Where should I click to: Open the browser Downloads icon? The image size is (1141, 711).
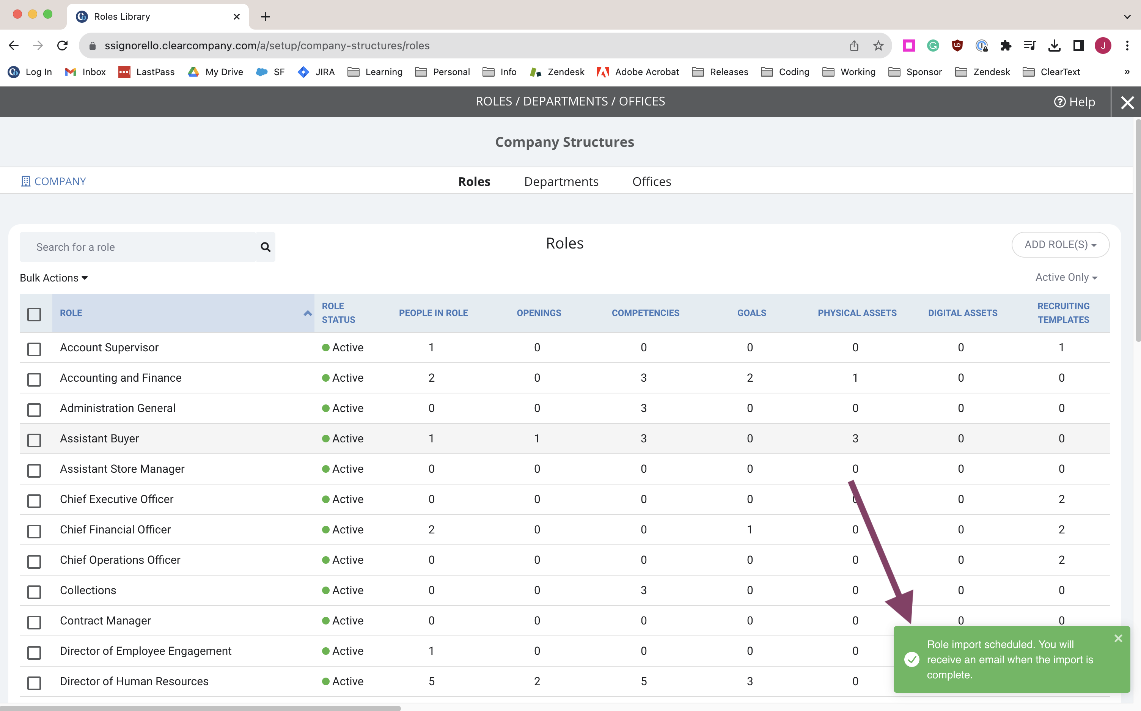(x=1054, y=46)
